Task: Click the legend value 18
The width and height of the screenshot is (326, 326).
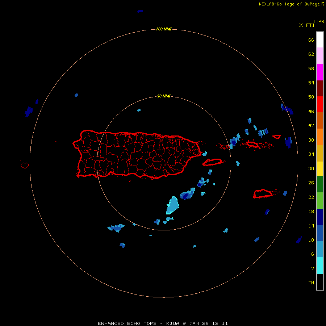Action: click(x=311, y=212)
